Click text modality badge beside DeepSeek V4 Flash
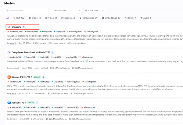The width and height of the screenshot is (183, 125). click(x=53, y=52)
